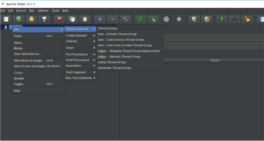Click the Shutdown test icon
Screen dimensions: 264x141
179,19
